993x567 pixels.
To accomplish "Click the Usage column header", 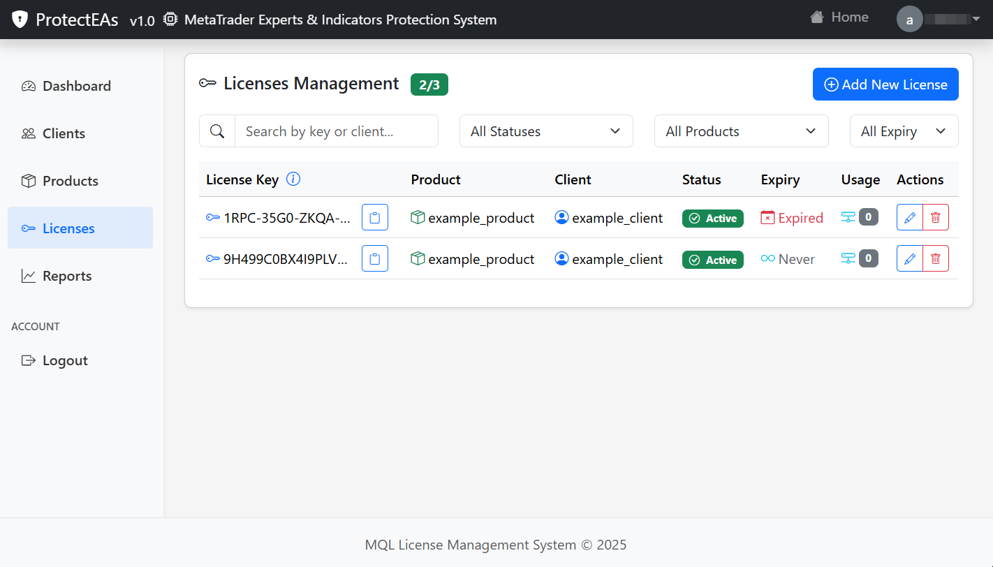I will pos(860,179).
